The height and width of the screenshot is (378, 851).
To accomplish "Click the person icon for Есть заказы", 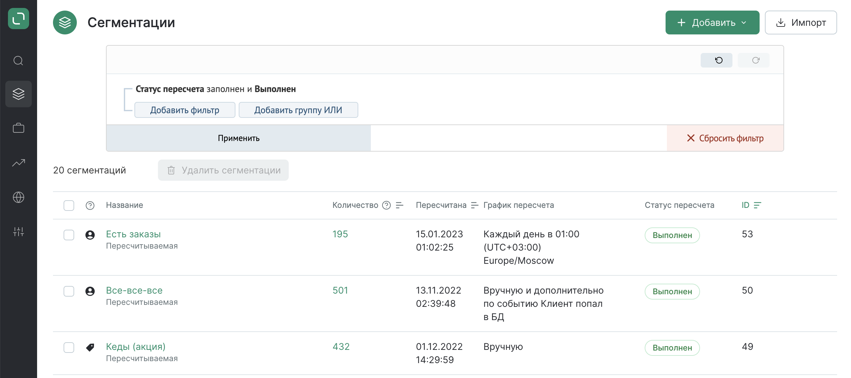I will tap(90, 235).
